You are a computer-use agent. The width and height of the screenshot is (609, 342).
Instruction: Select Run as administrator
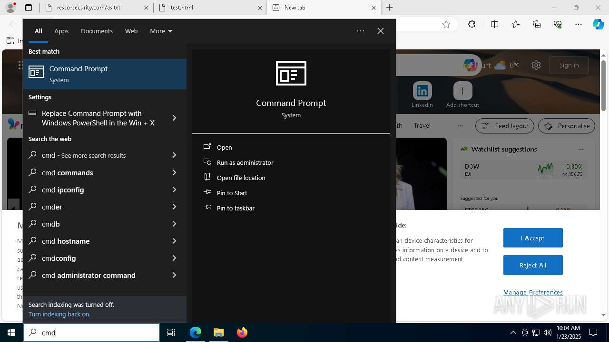point(245,162)
